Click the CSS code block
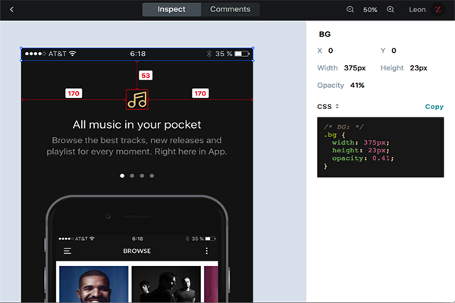The width and height of the screenshot is (455, 303). [x=381, y=147]
